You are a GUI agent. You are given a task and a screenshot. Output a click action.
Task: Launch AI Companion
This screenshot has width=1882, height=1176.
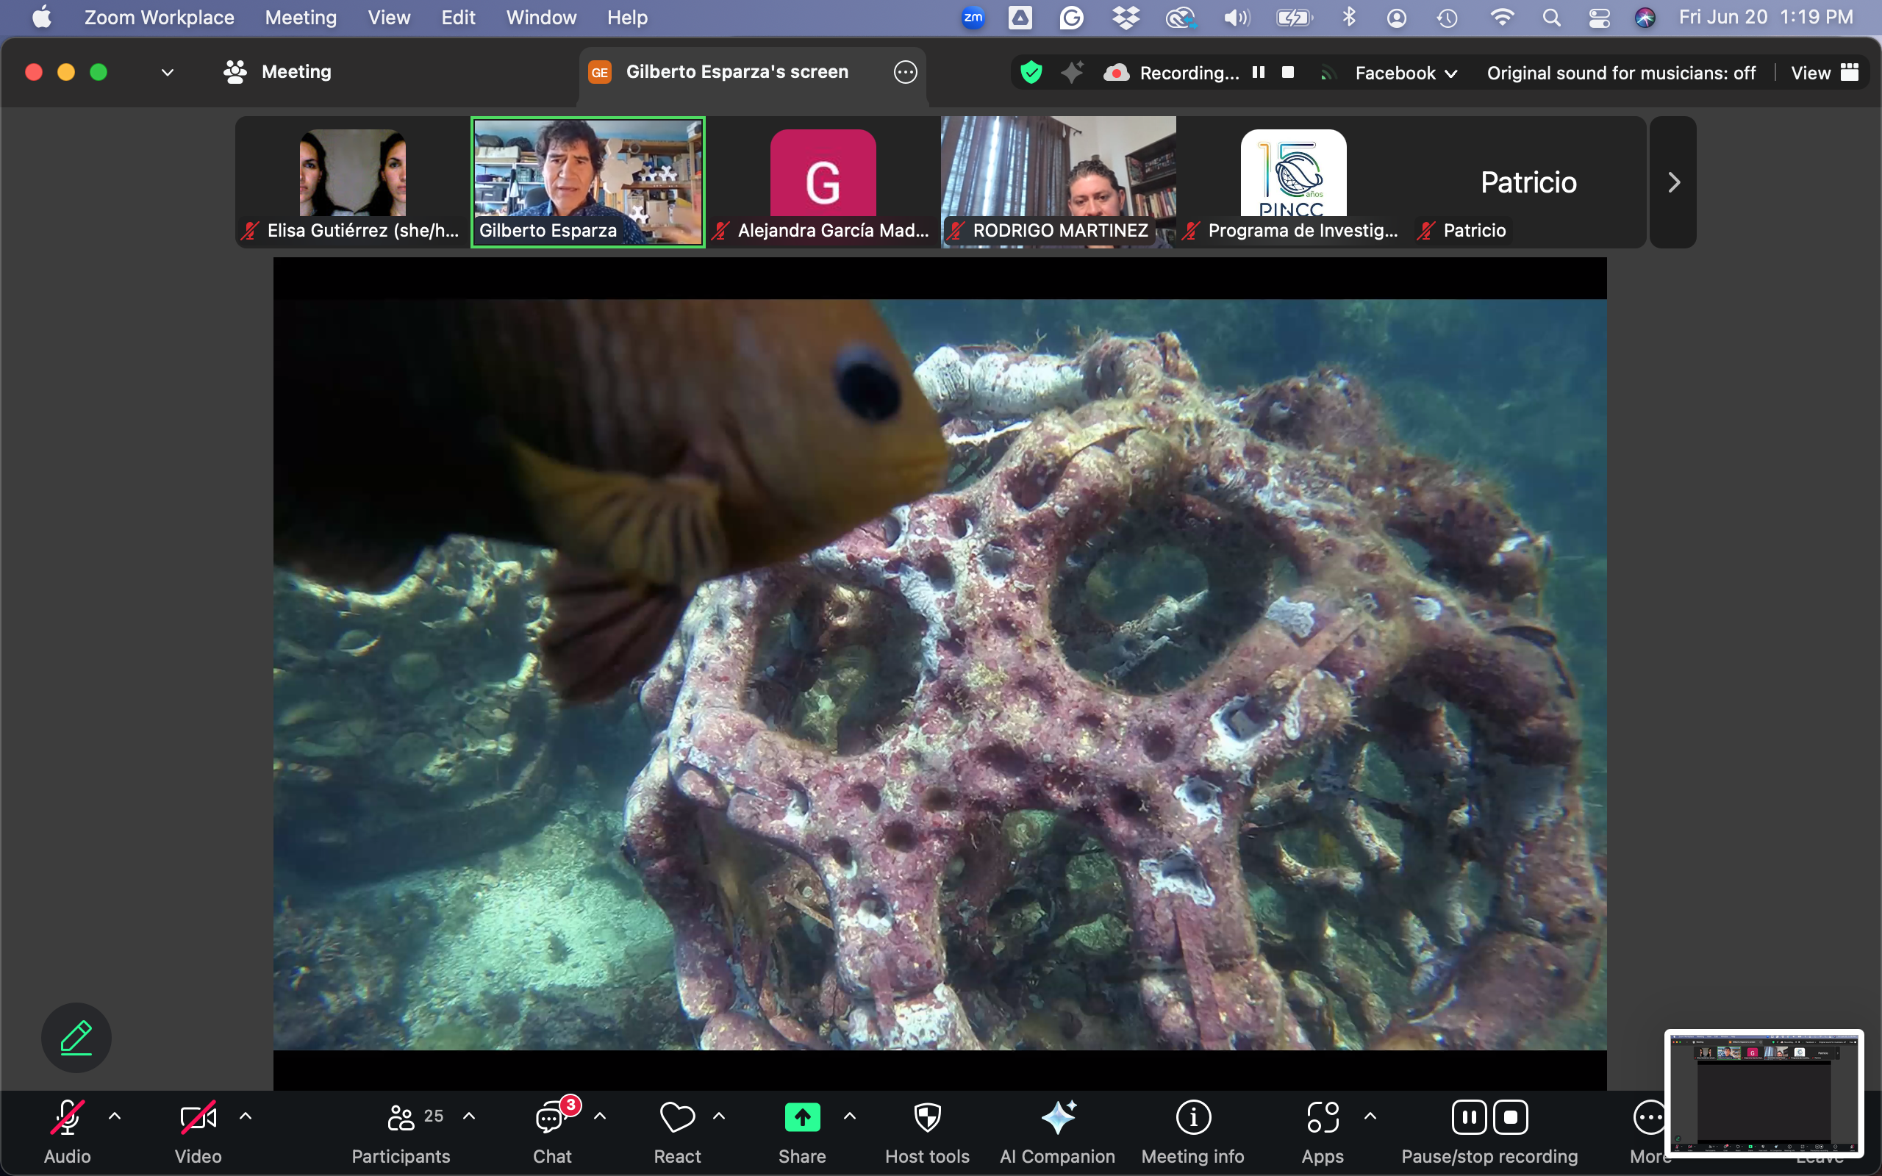pos(1058,1119)
